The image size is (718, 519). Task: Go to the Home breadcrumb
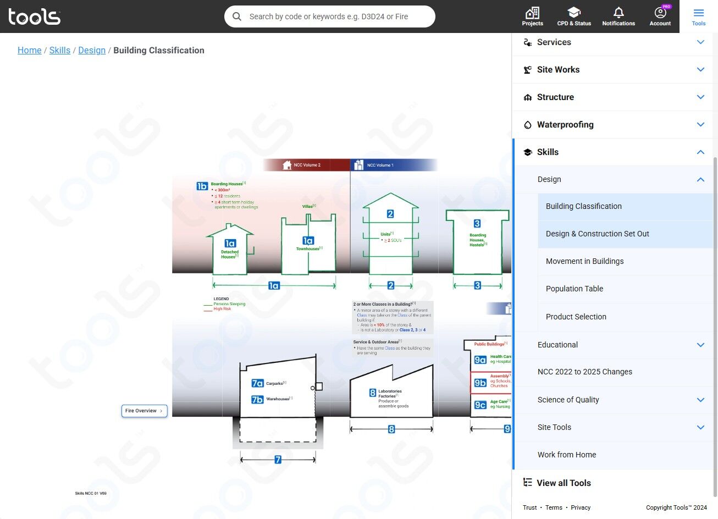(x=30, y=50)
